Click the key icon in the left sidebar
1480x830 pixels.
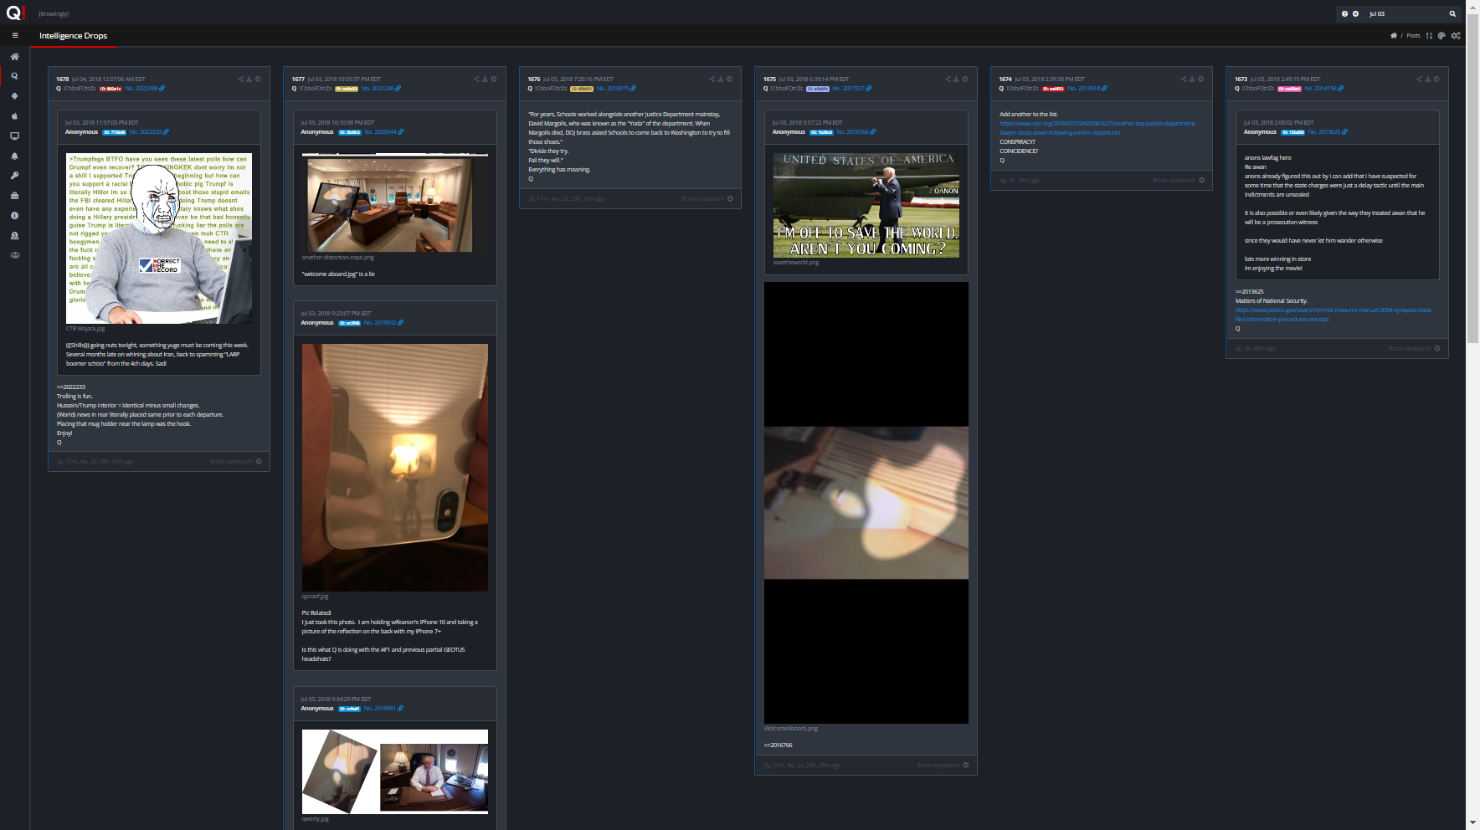[x=14, y=176]
